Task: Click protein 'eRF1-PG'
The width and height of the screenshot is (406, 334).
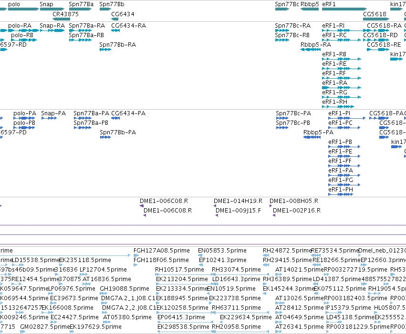Action: 341,180
